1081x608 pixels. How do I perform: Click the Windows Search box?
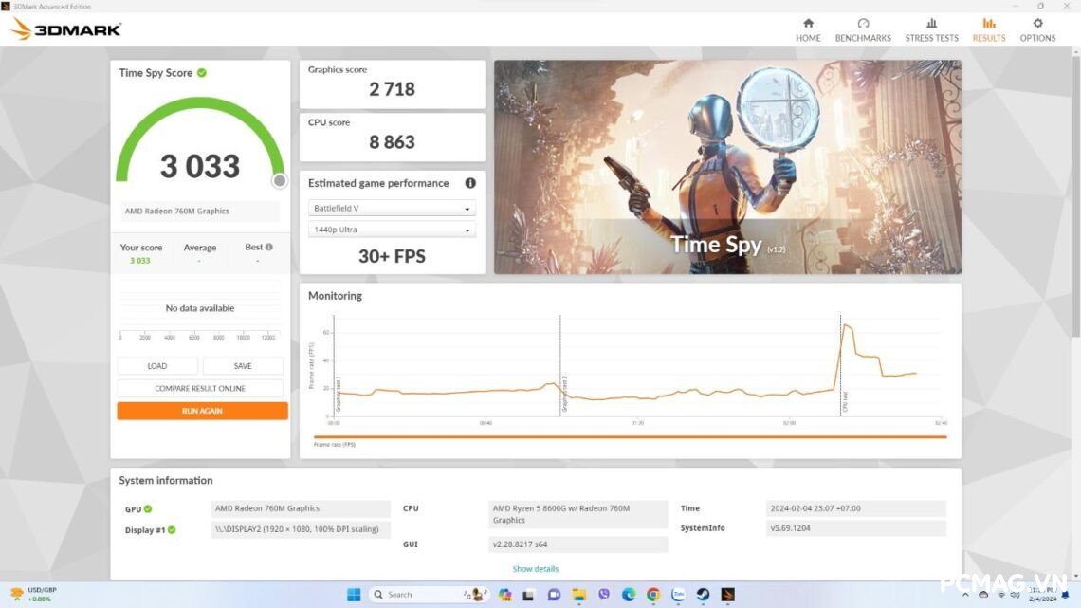click(x=410, y=594)
